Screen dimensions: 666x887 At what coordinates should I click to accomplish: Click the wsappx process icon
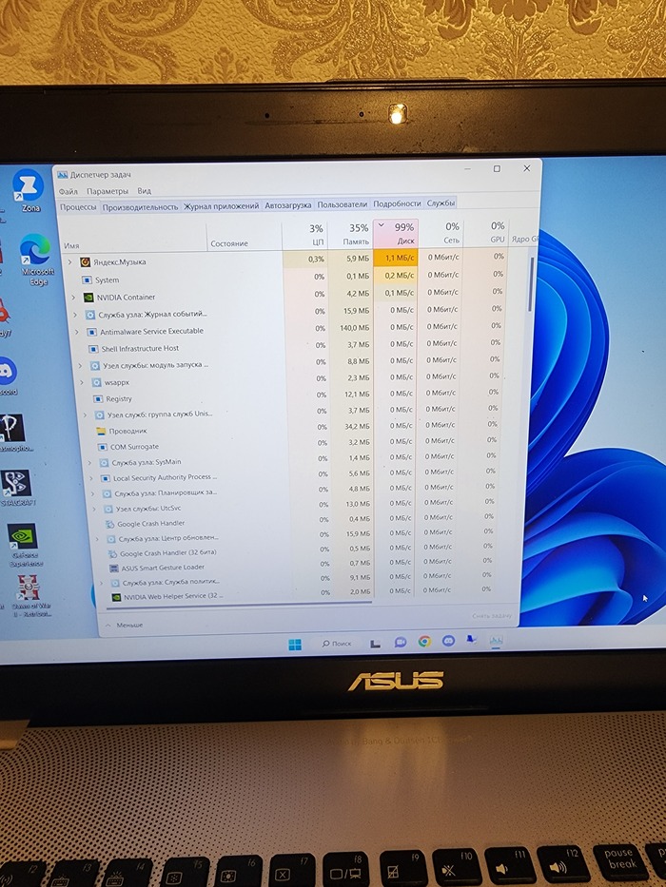click(97, 382)
